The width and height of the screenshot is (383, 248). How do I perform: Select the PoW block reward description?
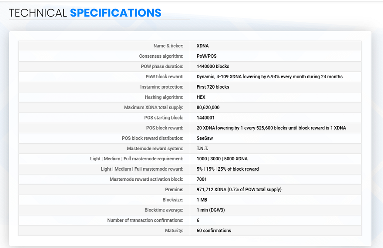pyautogui.click(x=269, y=76)
